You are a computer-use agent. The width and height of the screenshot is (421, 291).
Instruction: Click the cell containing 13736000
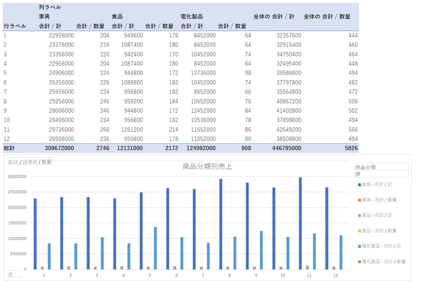pyautogui.click(x=203, y=73)
